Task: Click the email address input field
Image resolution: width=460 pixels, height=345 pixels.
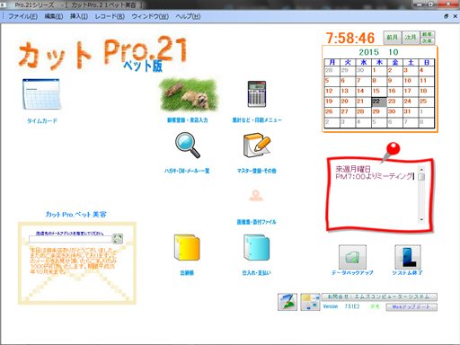Action: (70, 239)
